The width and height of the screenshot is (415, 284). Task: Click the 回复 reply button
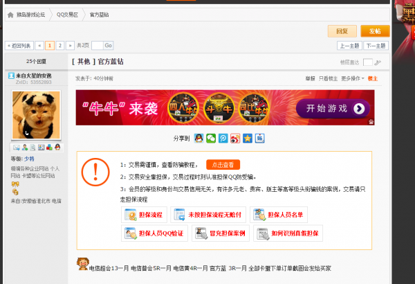pyautogui.click(x=342, y=31)
